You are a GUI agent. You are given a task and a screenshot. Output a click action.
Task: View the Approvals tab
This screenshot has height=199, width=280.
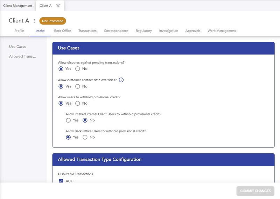tap(193, 31)
